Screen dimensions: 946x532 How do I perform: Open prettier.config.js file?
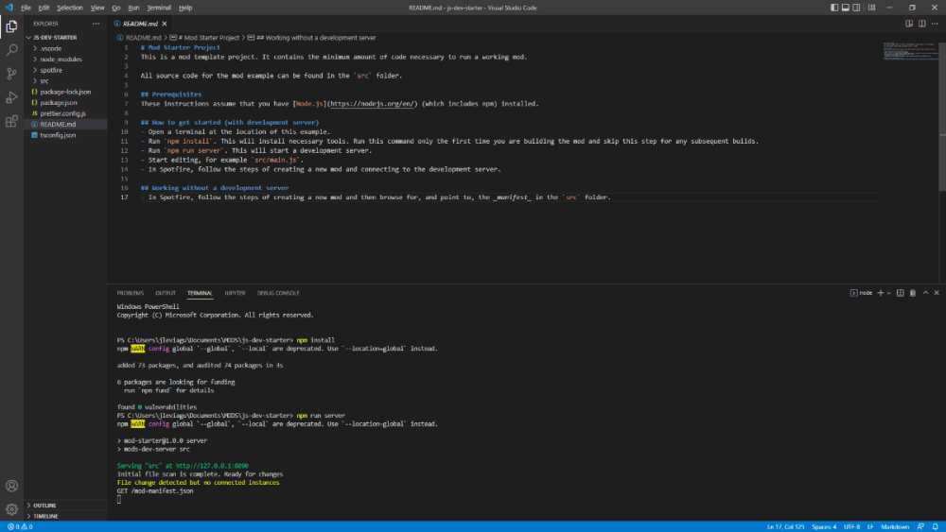click(66, 113)
